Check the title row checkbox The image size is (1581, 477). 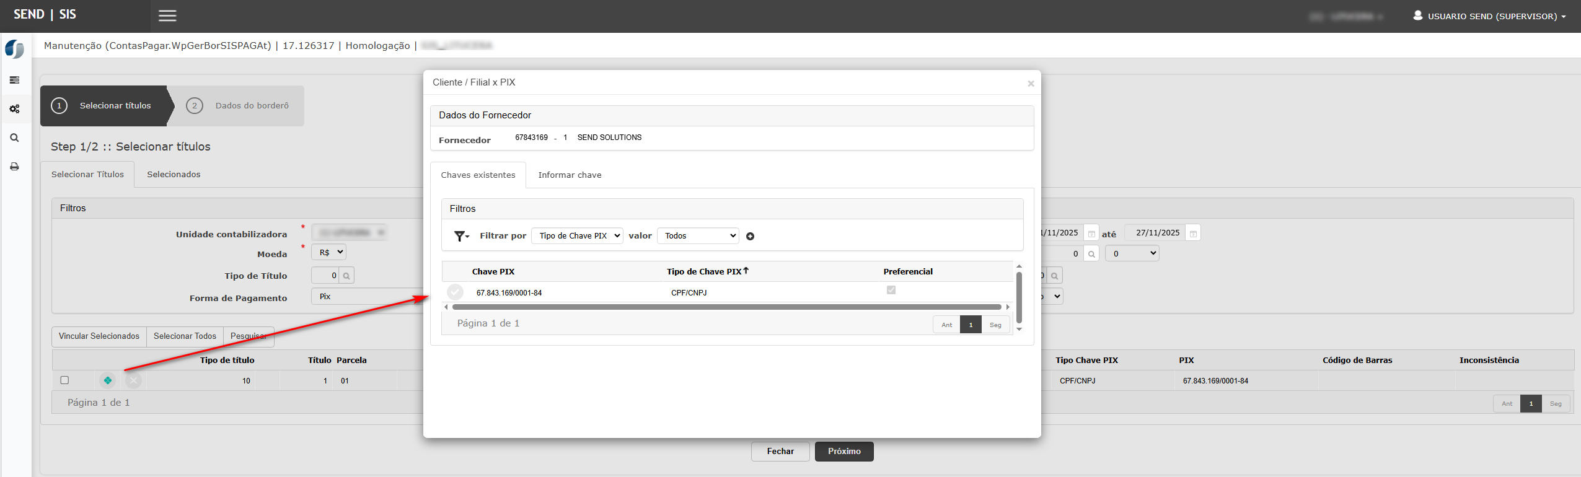64,380
